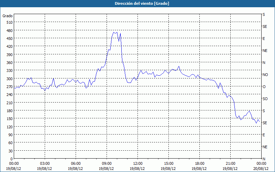Click the 180 y-axis label

10,111
